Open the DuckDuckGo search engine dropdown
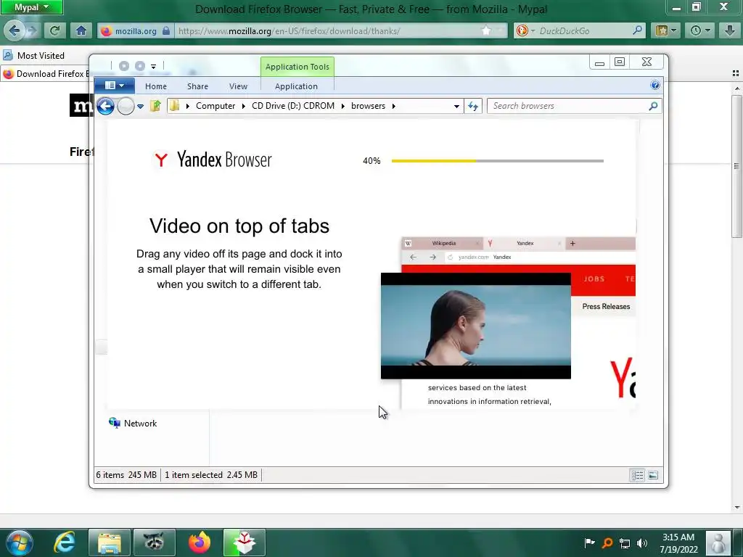 pos(525,30)
